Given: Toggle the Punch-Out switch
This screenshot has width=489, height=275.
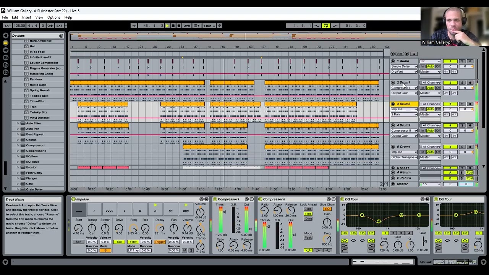Looking at the screenshot, I should point(335,26).
